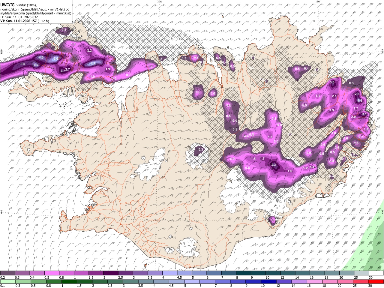This screenshot has width=384, height=288.
Task: Pick lower-row darkest green swatch between 1 and 1.5
Action: coord(69,281)
